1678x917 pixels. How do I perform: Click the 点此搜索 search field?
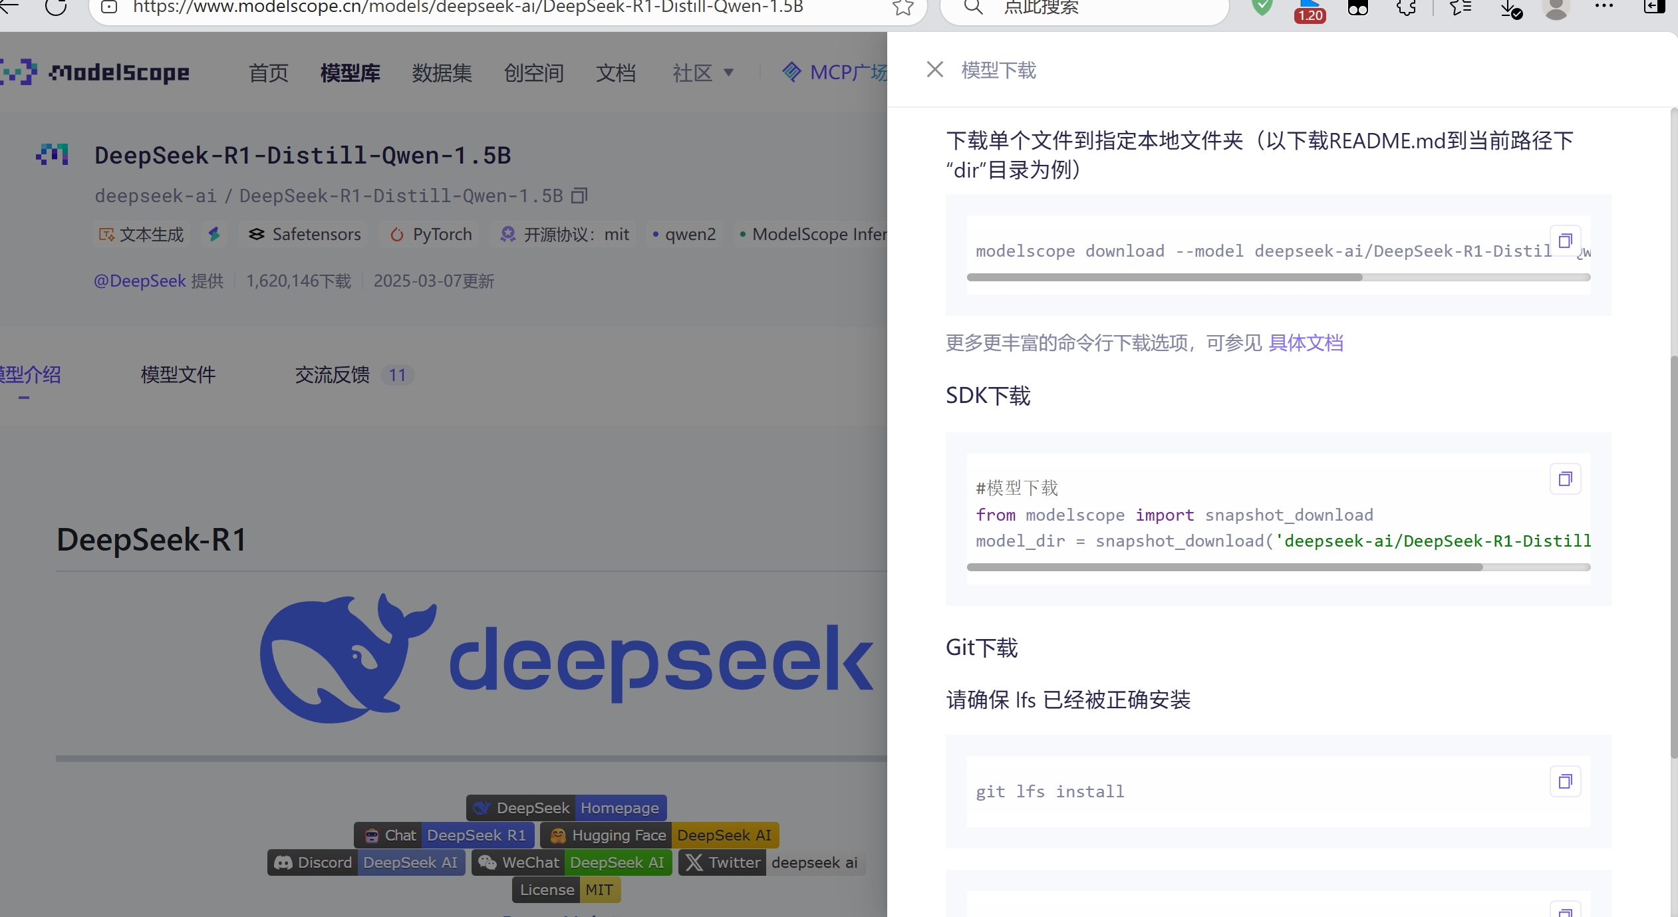click(1083, 8)
